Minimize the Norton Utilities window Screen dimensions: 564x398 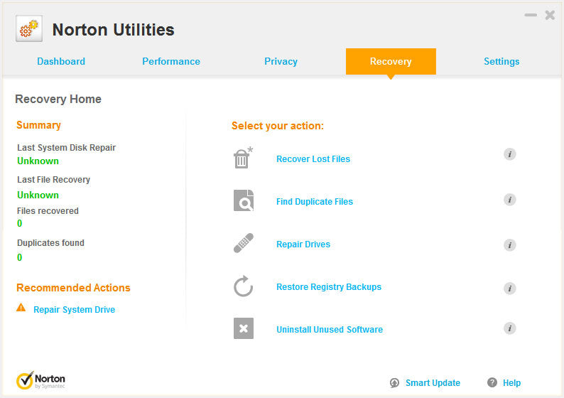(531, 15)
